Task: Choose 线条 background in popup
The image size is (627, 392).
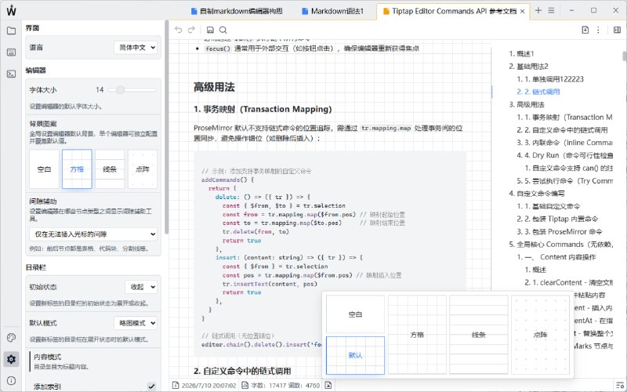Action: pyautogui.click(x=479, y=335)
